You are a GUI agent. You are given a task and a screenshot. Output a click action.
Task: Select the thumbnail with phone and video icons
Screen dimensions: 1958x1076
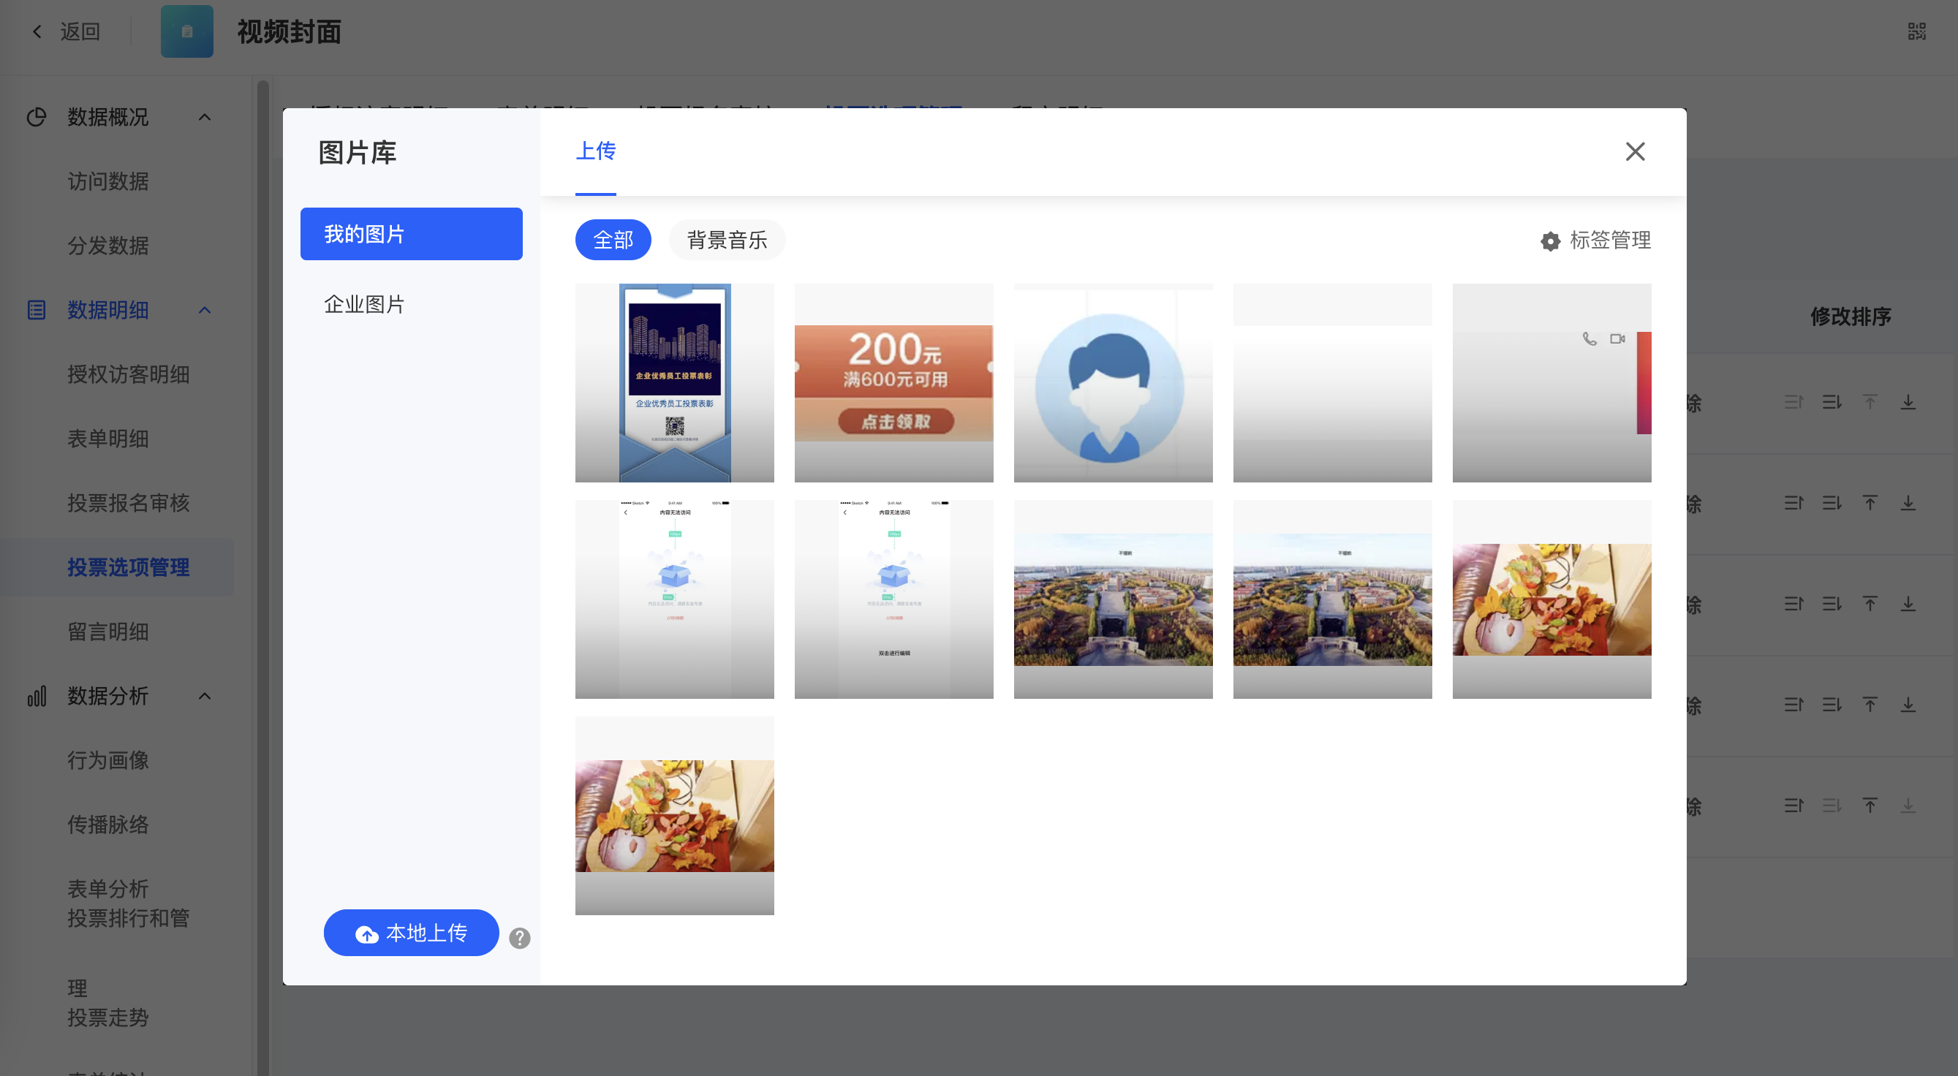click(x=1551, y=382)
